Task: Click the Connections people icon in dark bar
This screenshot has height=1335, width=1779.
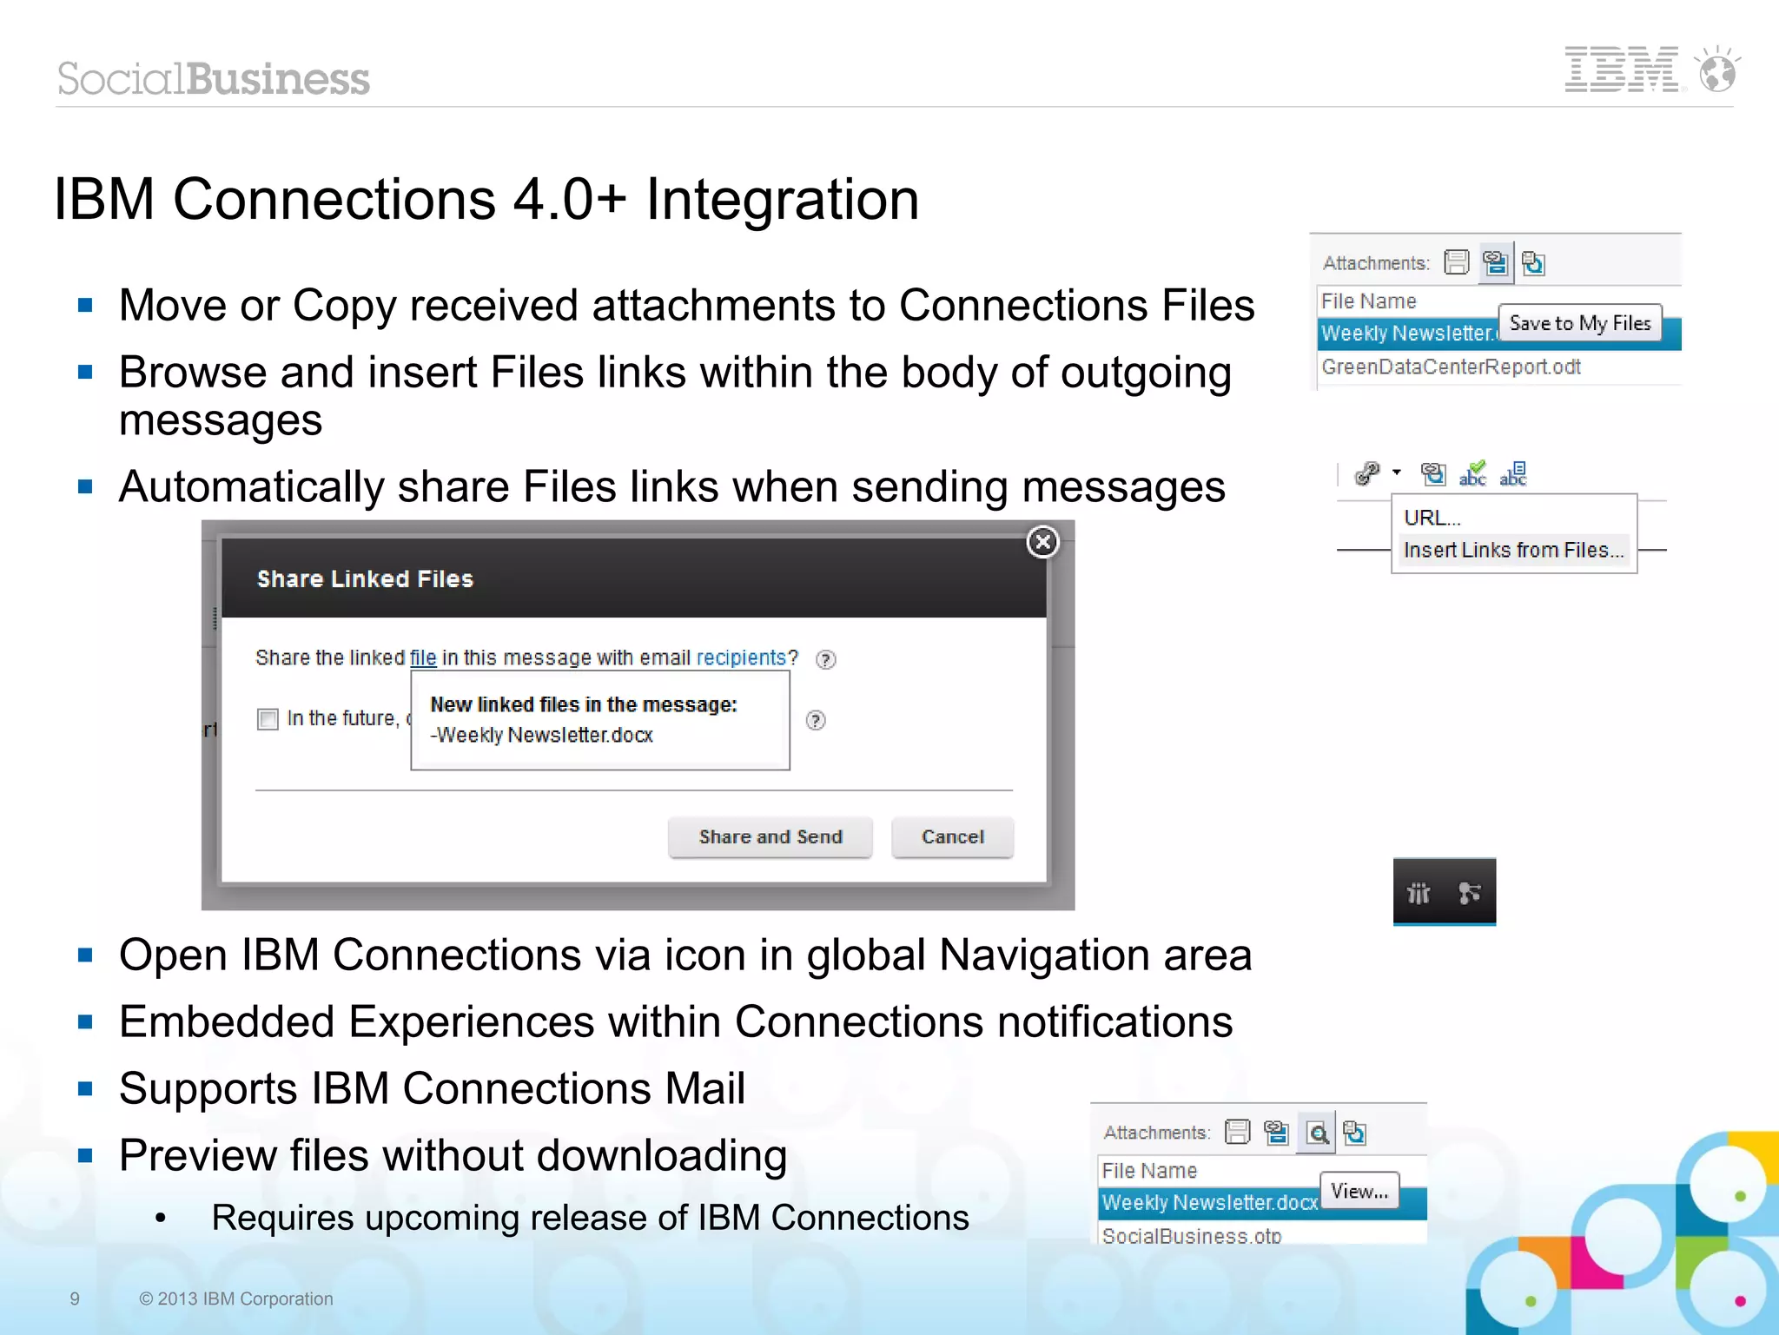Action: tap(1419, 893)
